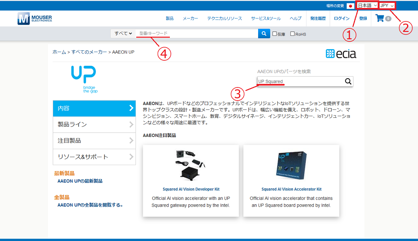Viewport: 418px width, 241px height.
Task: Click the Accelerator Kit product image
Action: pos(291,165)
